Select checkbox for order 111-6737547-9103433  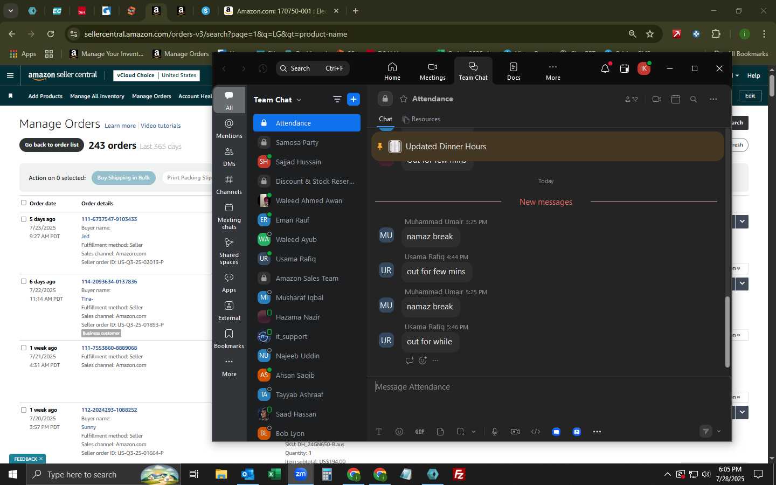click(x=23, y=219)
